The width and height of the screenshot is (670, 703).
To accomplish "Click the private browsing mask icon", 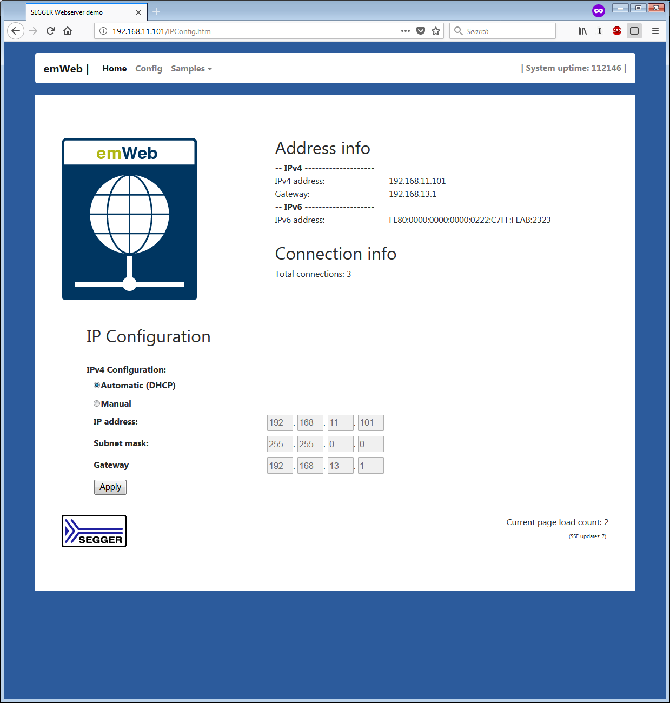I will click(598, 11).
